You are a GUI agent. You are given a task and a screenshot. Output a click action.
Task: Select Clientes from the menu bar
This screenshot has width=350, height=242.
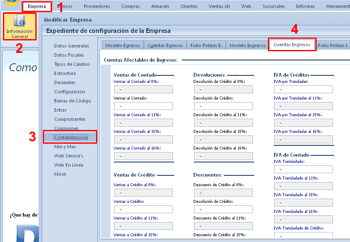click(x=189, y=6)
